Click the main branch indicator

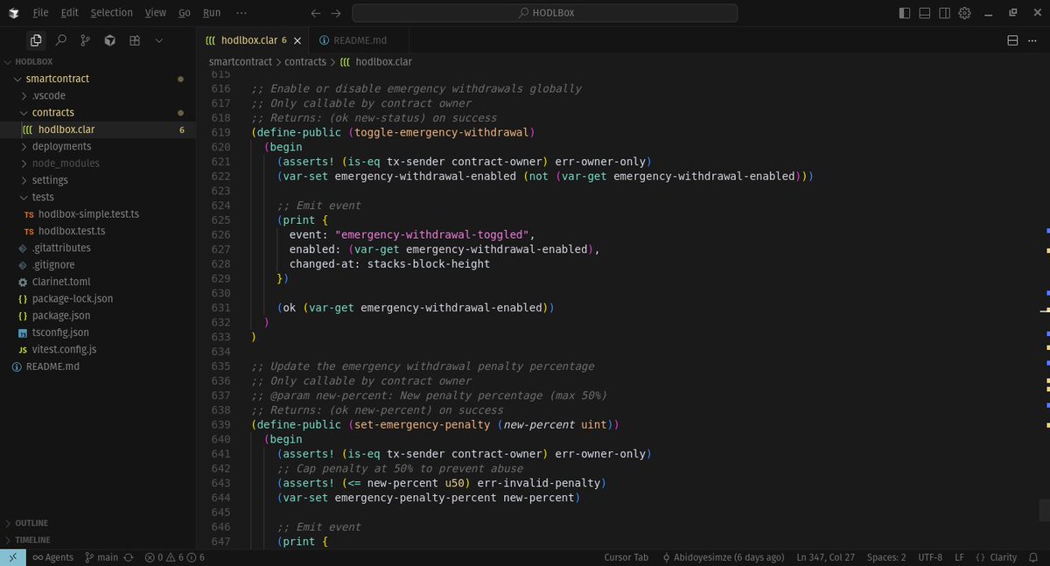(101, 557)
